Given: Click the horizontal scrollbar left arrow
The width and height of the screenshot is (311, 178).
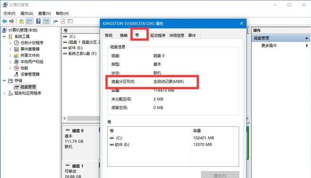Looking at the screenshot, I should 65,118.
